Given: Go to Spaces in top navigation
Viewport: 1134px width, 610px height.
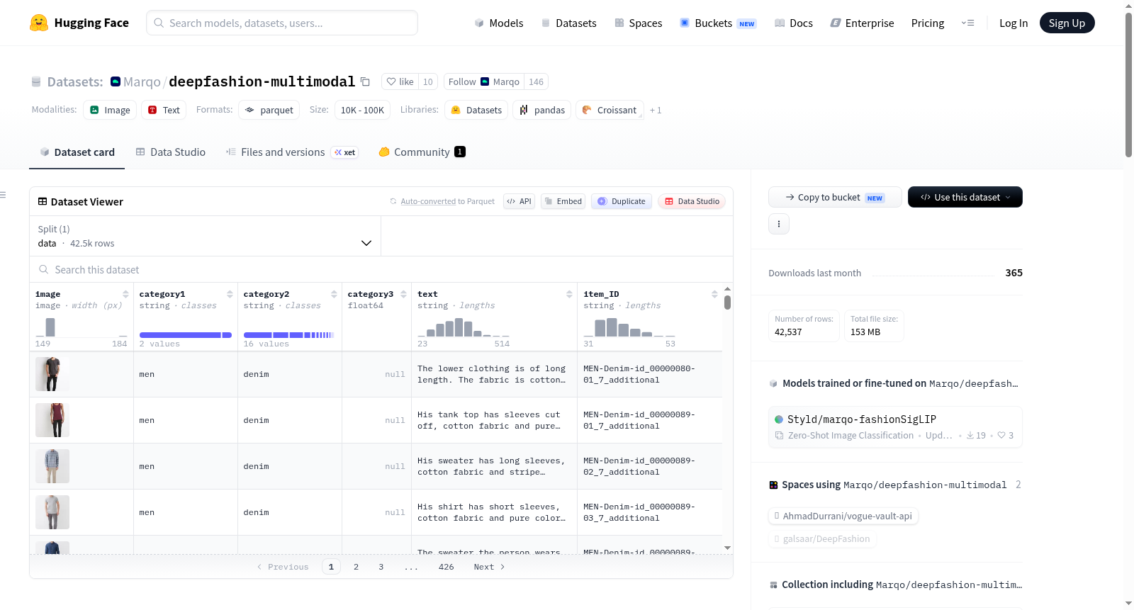Looking at the screenshot, I should click(638, 23).
